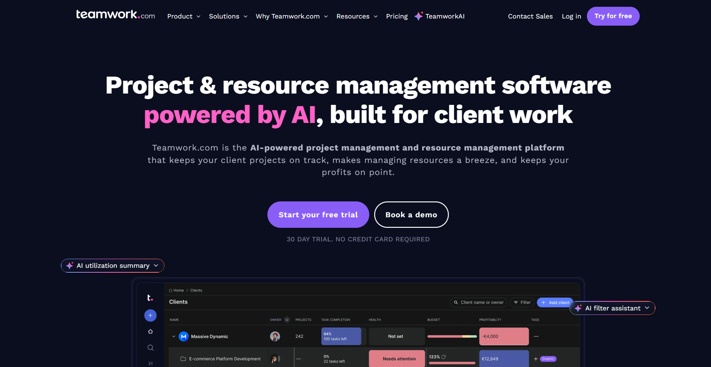Click the Massive Dynamic 'M' avatar
Screen dimensions: 711x367
point(184,336)
